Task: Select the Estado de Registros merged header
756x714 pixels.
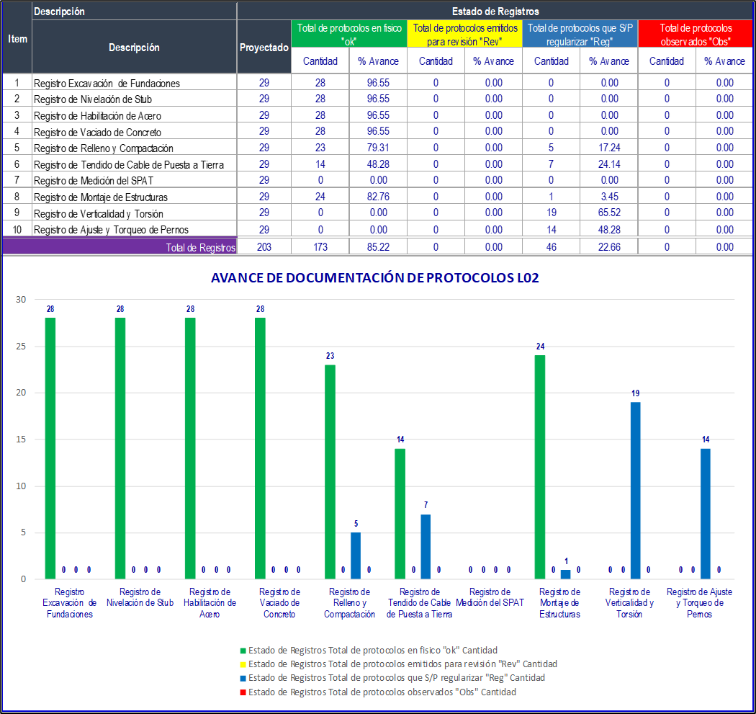Action: [495, 11]
